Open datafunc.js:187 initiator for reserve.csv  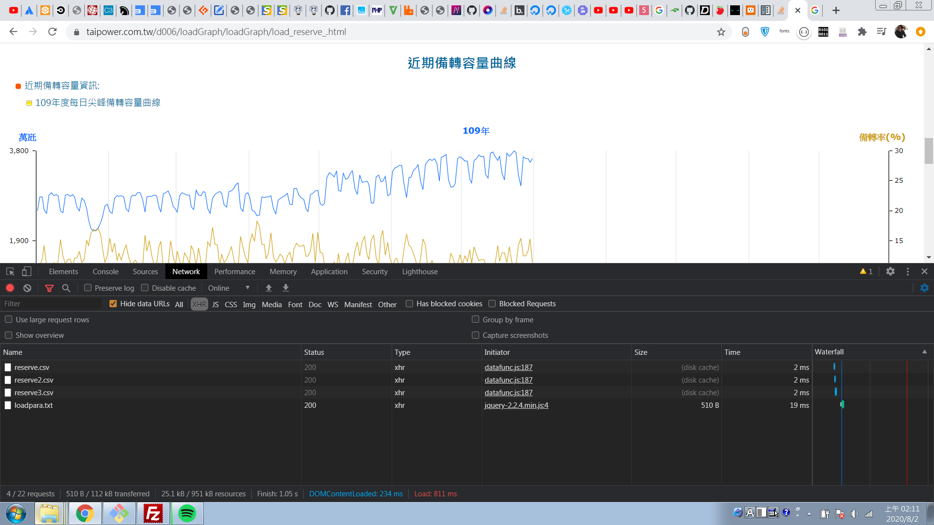(x=508, y=367)
